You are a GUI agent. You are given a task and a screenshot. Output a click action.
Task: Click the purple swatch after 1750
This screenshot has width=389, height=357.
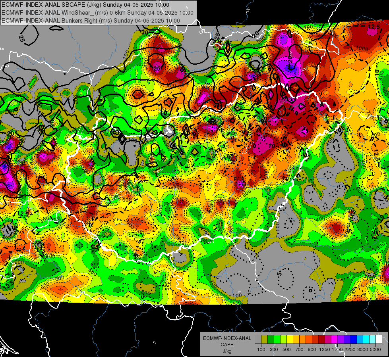point(341,339)
